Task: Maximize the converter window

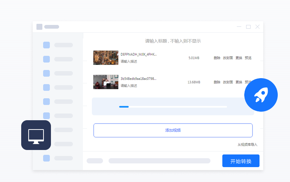Action: [248, 27]
